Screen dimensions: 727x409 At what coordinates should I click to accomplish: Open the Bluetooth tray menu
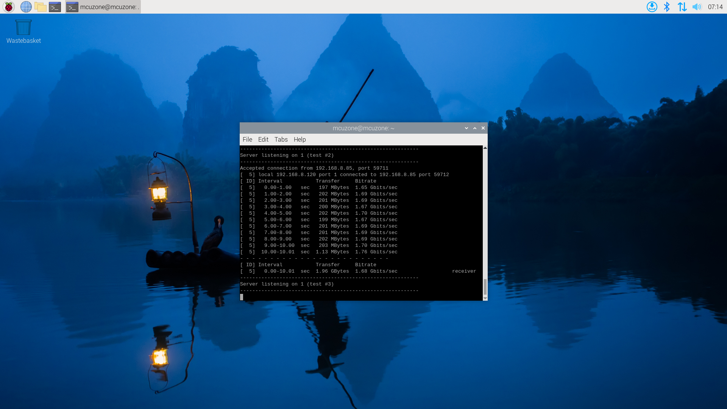click(x=667, y=7)
